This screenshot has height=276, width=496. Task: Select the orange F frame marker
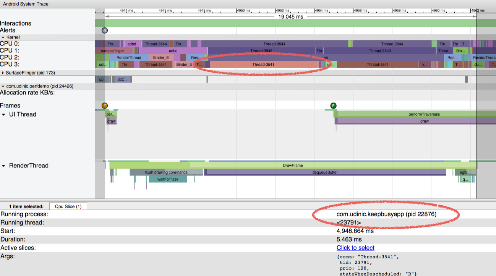[105, 106]
